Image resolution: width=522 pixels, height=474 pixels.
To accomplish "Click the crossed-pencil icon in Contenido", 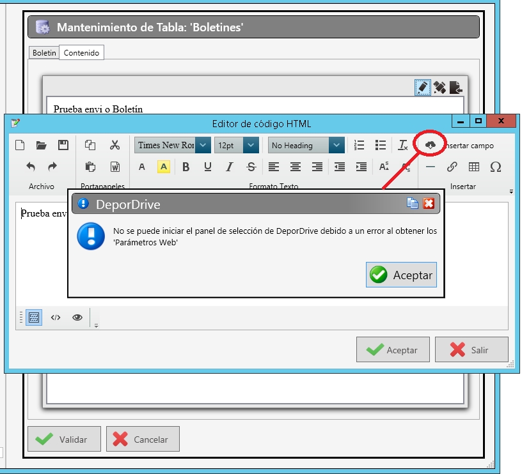I will pyautogui.click(x=439, y=88).
